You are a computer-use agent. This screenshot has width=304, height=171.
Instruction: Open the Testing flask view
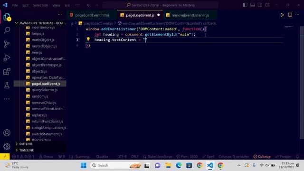[x=7, y=85]
